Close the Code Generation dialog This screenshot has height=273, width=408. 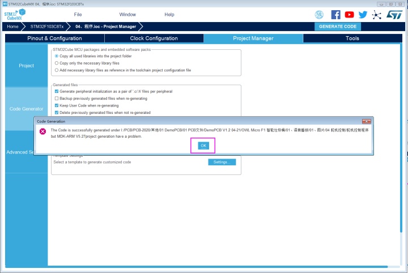coord(367,121)
